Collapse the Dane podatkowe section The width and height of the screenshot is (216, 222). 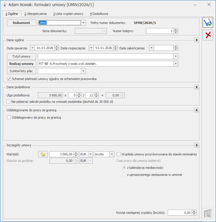pos(196,87)
